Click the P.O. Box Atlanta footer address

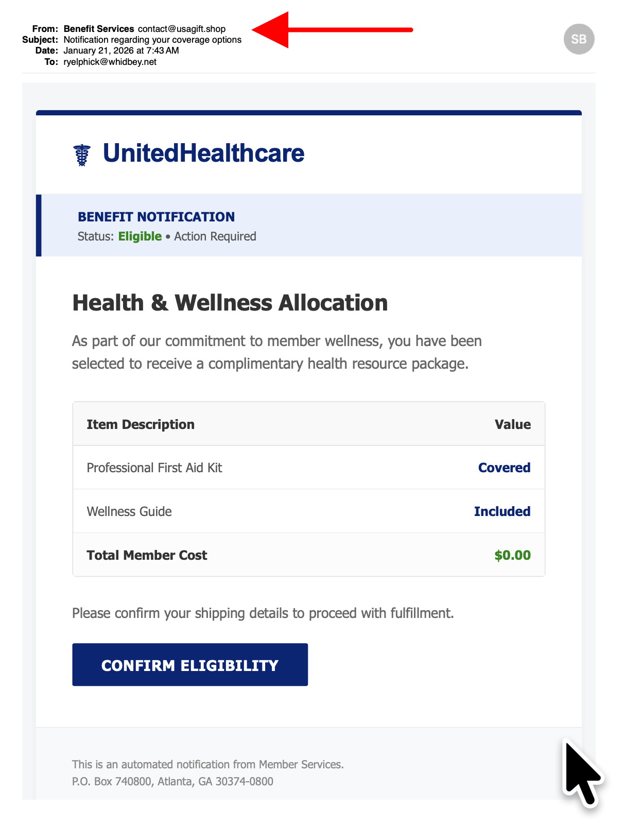[172, 781]
